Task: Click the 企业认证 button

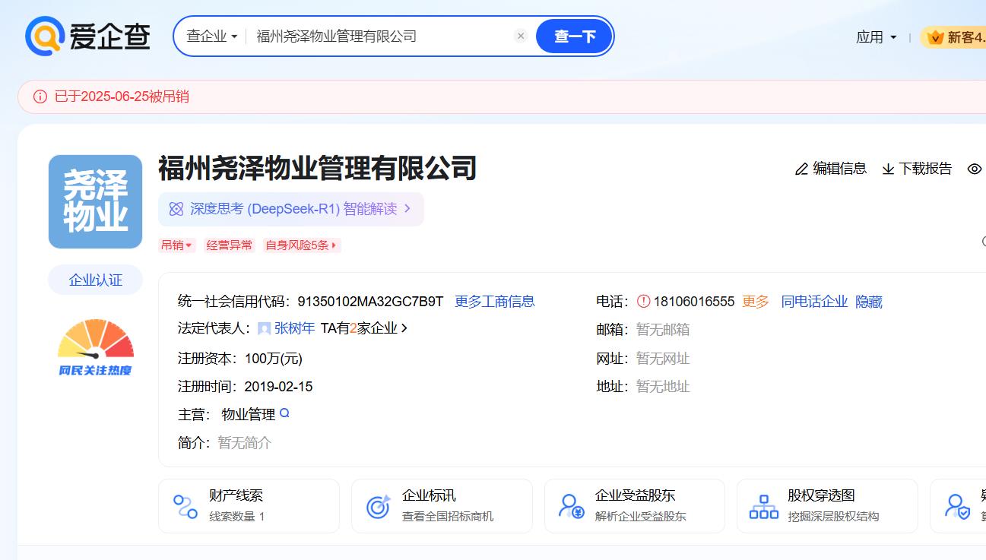Action: [x=95, y=280]
